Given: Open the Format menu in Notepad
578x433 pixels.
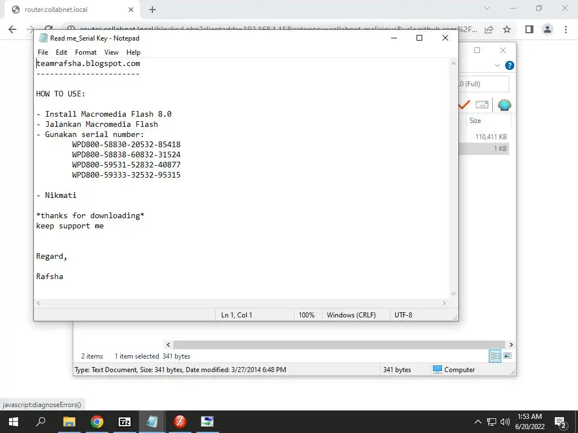Looking at the screenshot, I should pos(86,52).
